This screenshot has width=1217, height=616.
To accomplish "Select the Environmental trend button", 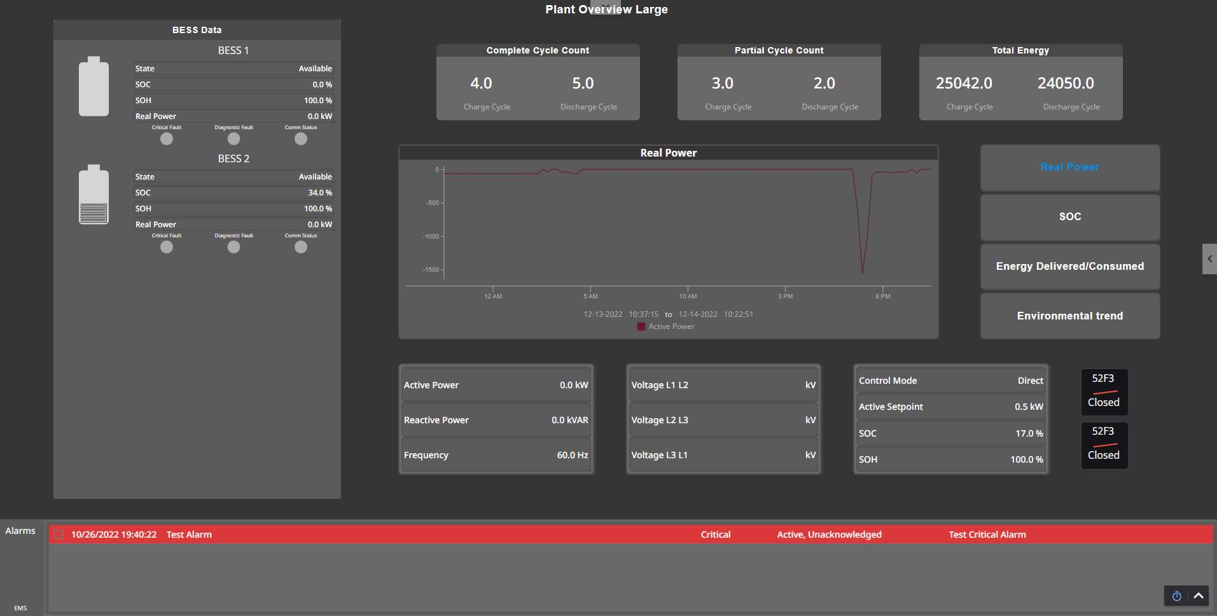I will click(x=1069, y=316).
